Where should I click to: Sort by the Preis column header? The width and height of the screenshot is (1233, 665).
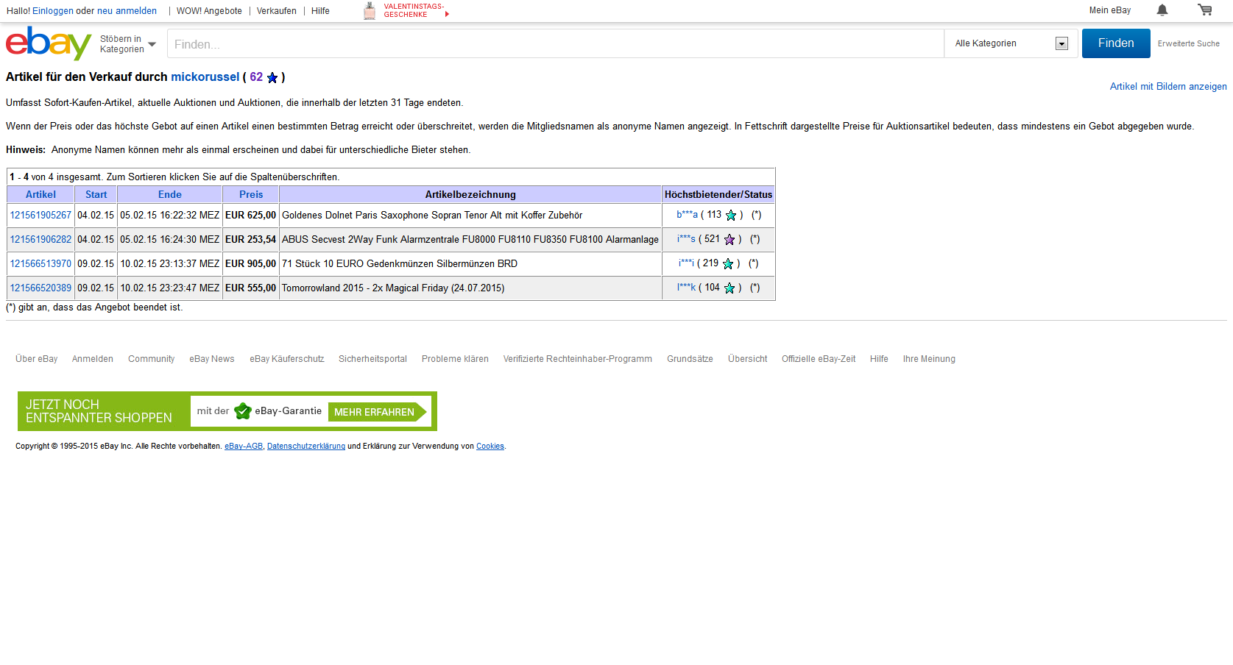click(x=251, y=195)
